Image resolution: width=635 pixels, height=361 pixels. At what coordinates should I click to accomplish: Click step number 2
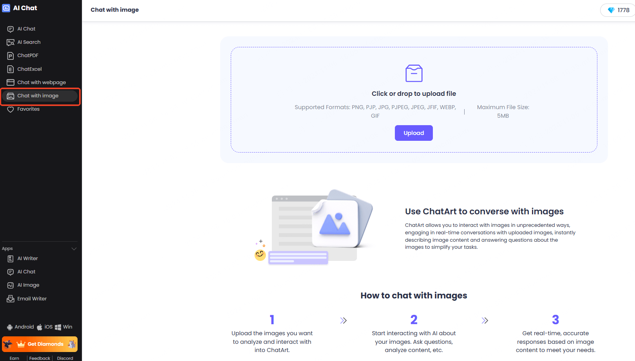click(414, 320)
